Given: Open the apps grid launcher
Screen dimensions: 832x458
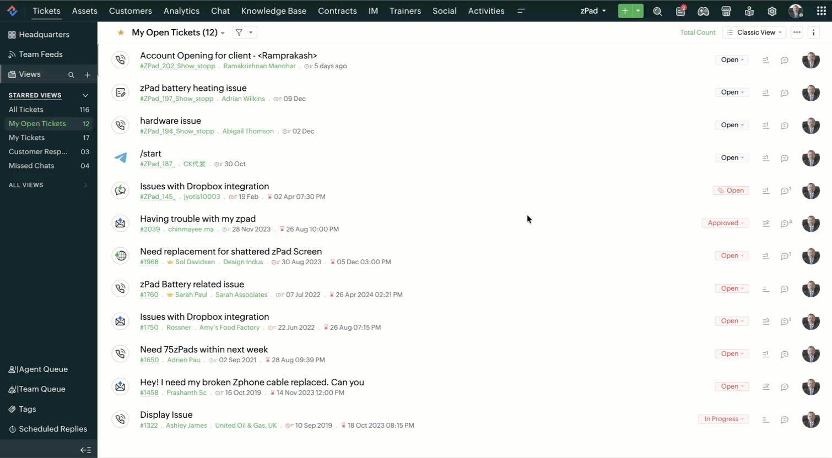Looking at the screenshot, I should [821, 10].
